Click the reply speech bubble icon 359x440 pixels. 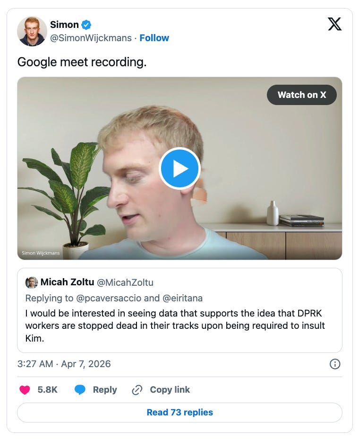pyautogui.click(x=80, y=390)
